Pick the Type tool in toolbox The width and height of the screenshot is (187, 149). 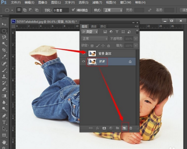(x=4, y=122)
